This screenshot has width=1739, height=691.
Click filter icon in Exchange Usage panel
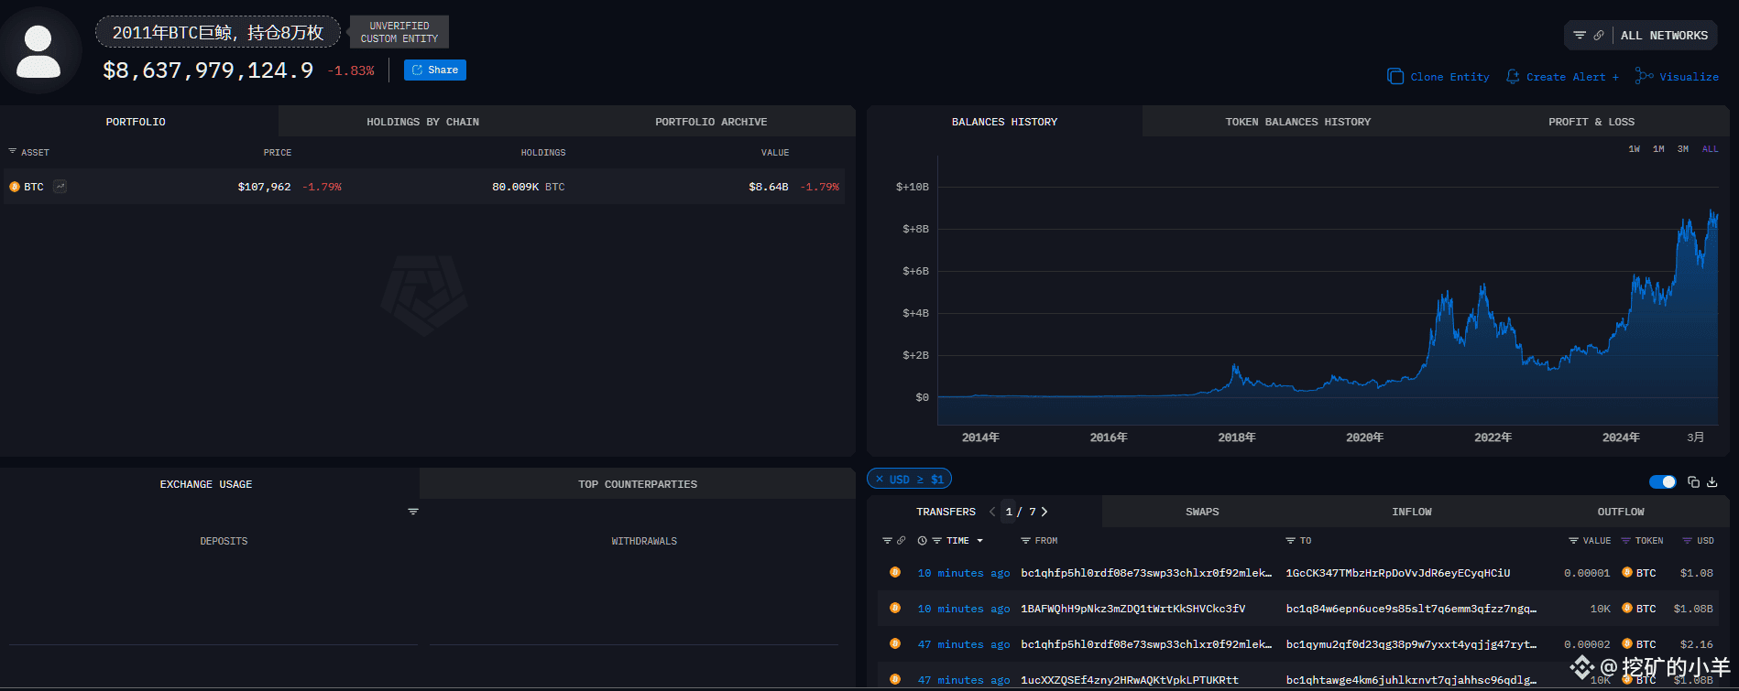click(413, 512)
